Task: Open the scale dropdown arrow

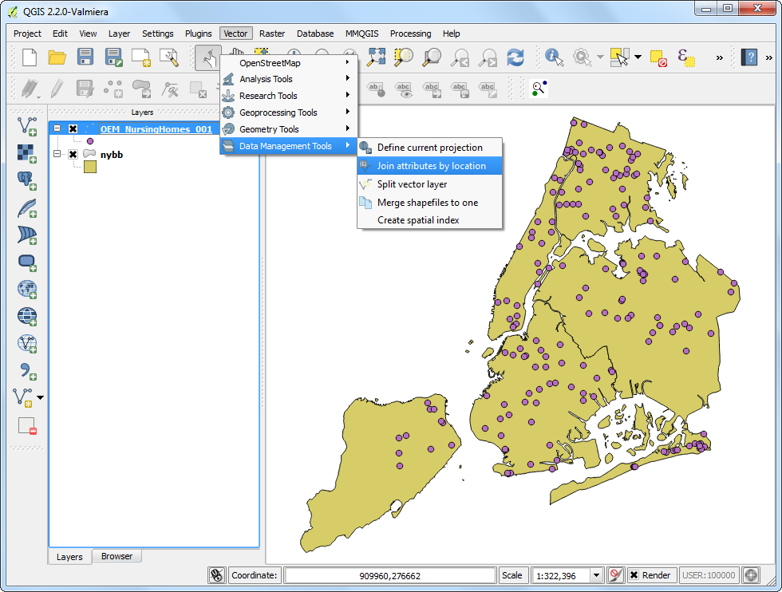Action: 596,575
